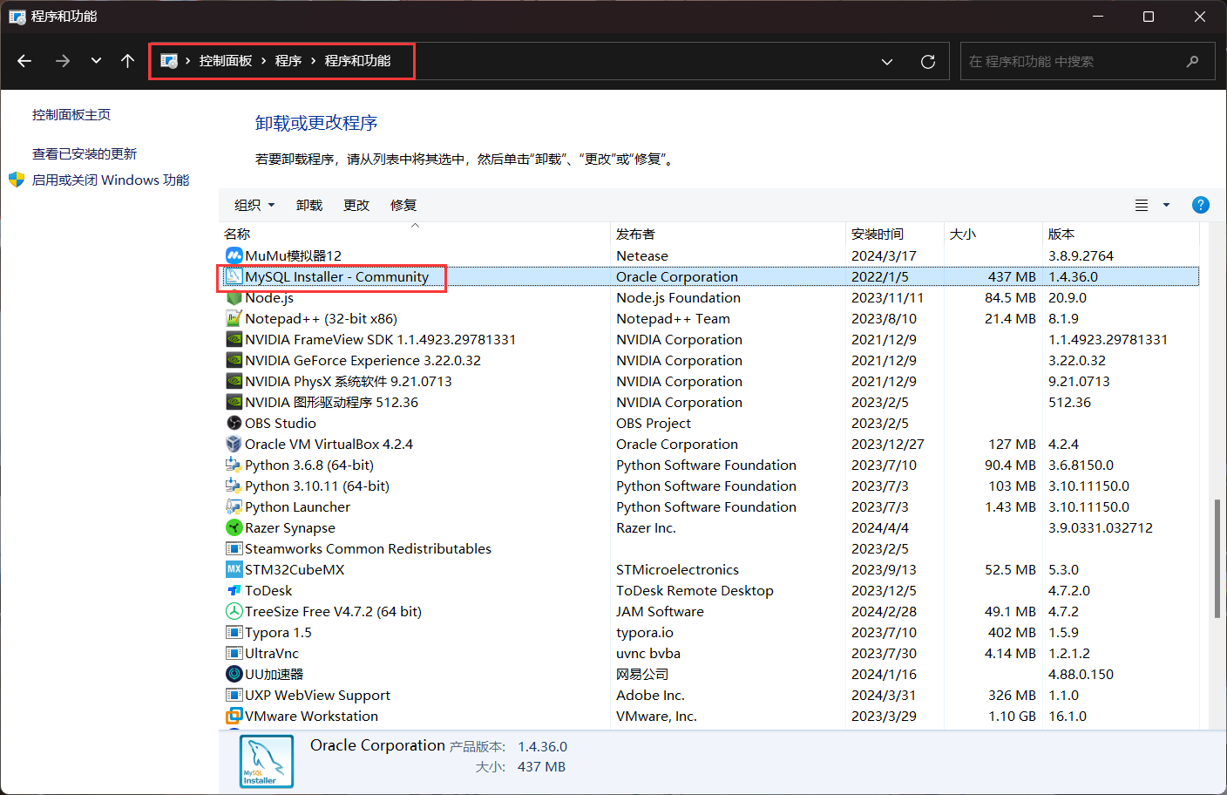Click the NVIDIA 图形驱动程序 icon
The width and height of the screenshot is (1227, 795).
click(x=234, y=402)
